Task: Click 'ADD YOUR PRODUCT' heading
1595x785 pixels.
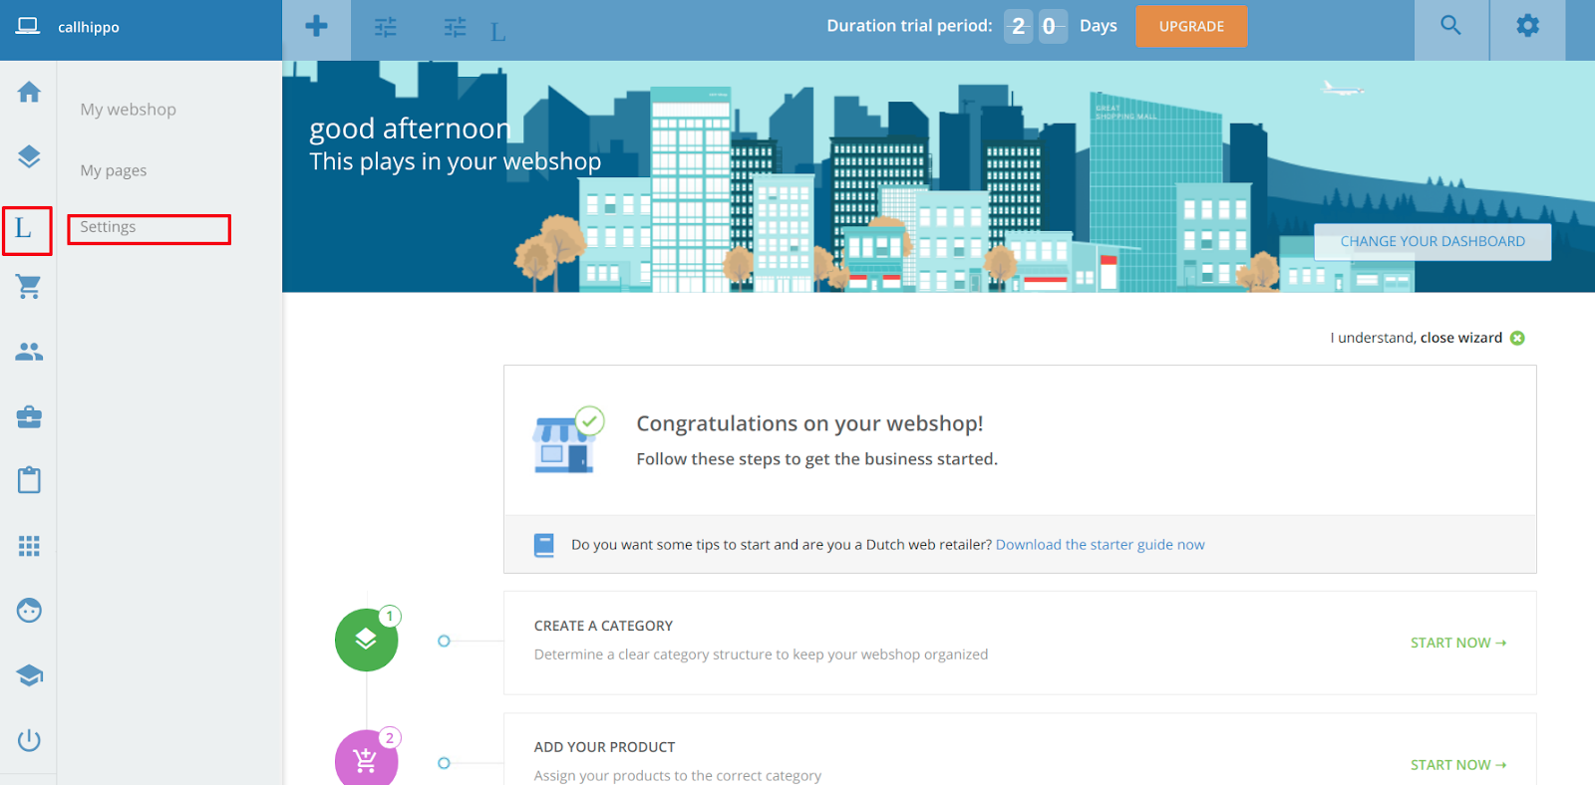Action: click(604, 747)
